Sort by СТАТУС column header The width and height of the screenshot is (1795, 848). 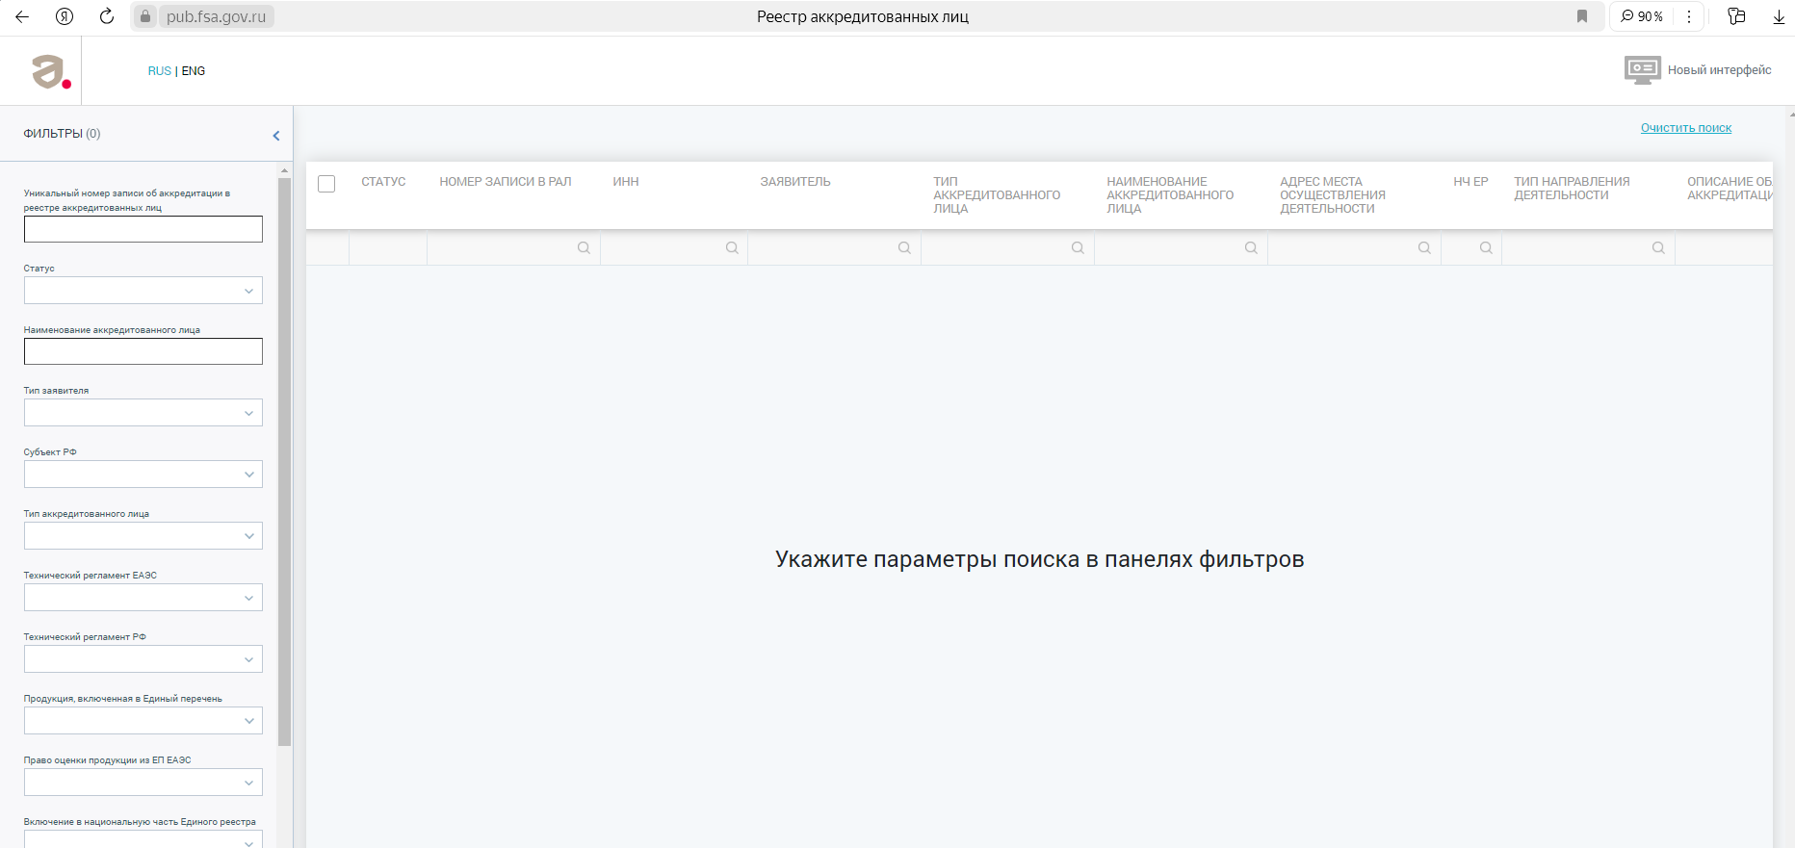click(x=383, y=182)
